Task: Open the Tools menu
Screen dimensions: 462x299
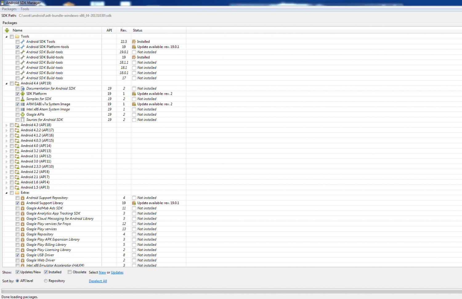Action: tap(25, 9)
